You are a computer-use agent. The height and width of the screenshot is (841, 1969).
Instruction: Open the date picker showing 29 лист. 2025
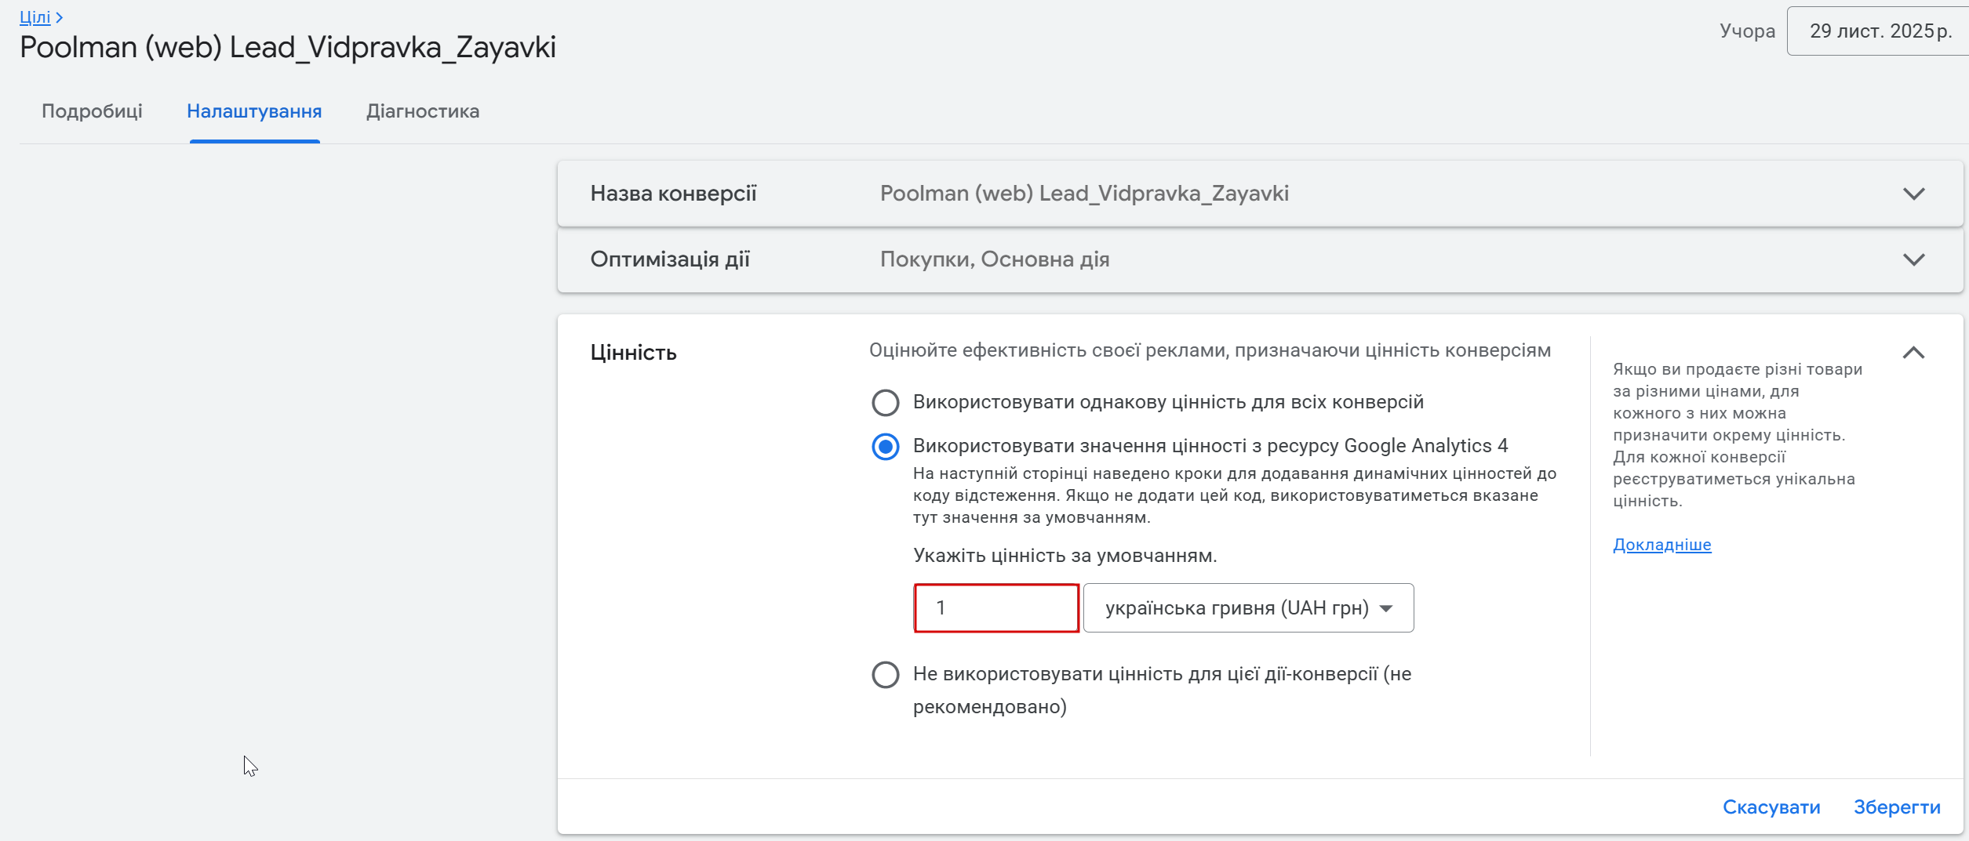click(x=1879, y=31)
